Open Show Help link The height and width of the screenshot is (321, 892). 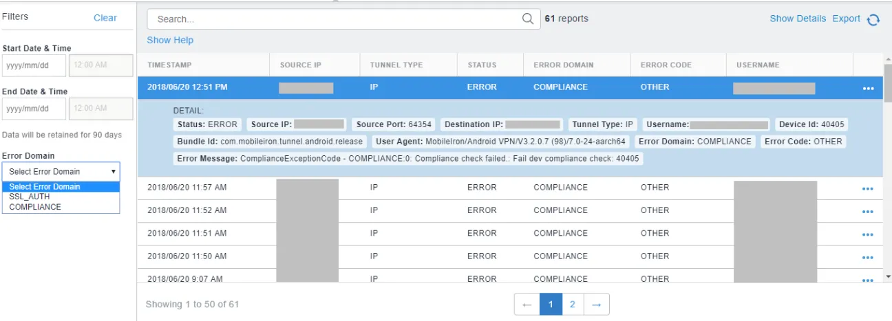pyautogui.click(x=170, y=40)
